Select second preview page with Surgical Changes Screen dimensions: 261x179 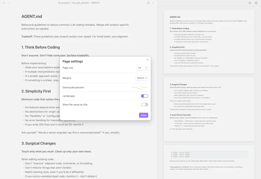point(209,109)
